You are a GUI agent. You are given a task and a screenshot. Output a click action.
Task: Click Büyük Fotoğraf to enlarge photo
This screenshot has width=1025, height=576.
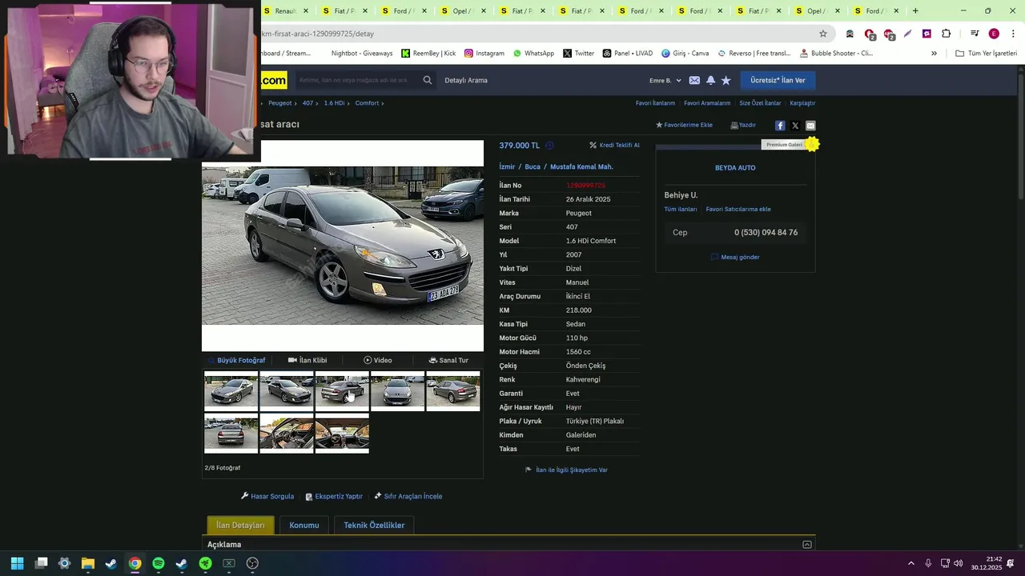236,360
